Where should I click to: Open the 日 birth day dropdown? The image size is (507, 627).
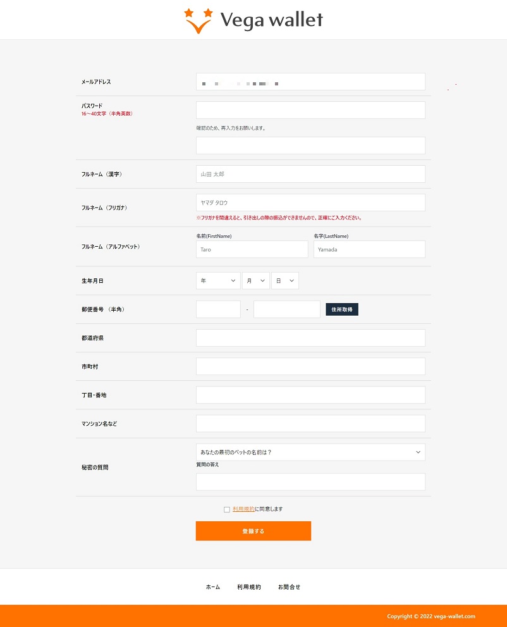[285, 281]
